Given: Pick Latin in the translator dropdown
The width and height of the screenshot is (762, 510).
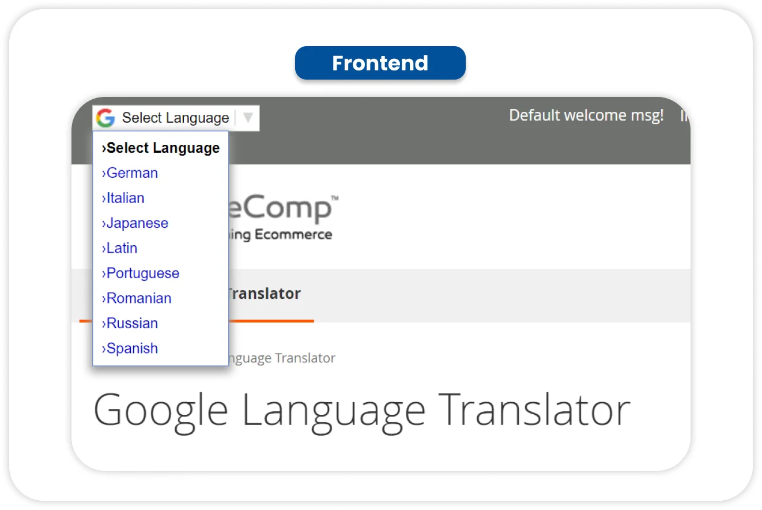Looking at the screenshot, I should pyautogui.click(x=121, y=248).
